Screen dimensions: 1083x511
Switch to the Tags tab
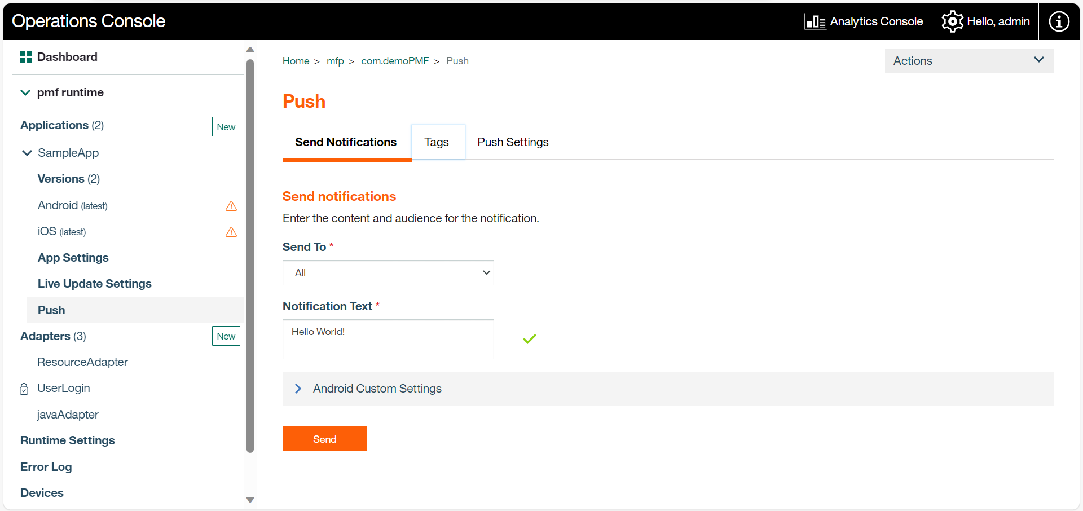coord(437,142)
